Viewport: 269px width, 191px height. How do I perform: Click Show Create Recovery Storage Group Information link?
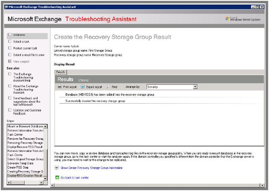tap(91, 168)
